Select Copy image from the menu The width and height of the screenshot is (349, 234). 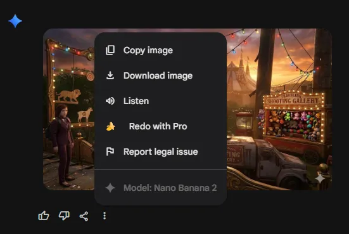click(x=161, y=50)
